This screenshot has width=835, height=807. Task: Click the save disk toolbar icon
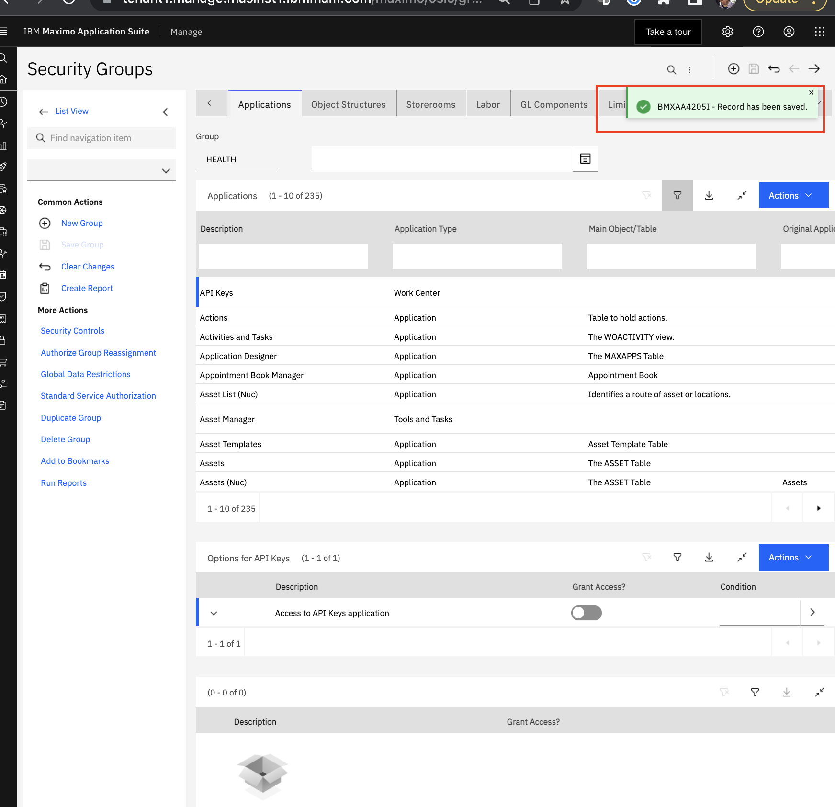coord(754,69)
